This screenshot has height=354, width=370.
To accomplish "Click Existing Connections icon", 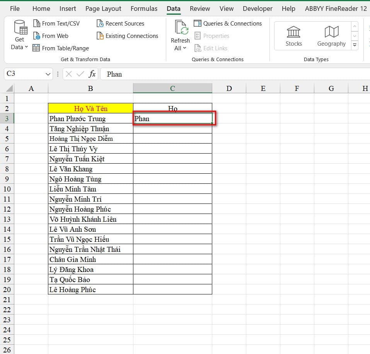I will [100, 36].
